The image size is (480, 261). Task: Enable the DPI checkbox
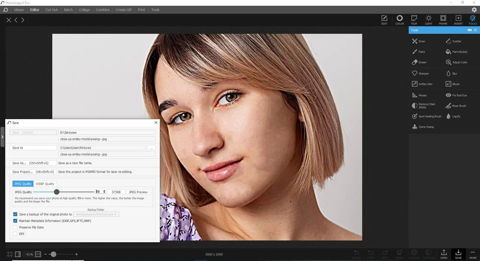coord(15,234)
